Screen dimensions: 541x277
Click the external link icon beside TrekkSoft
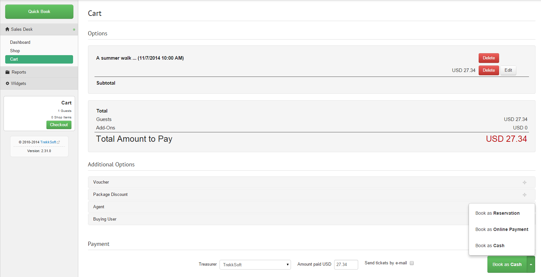point(58,142)
